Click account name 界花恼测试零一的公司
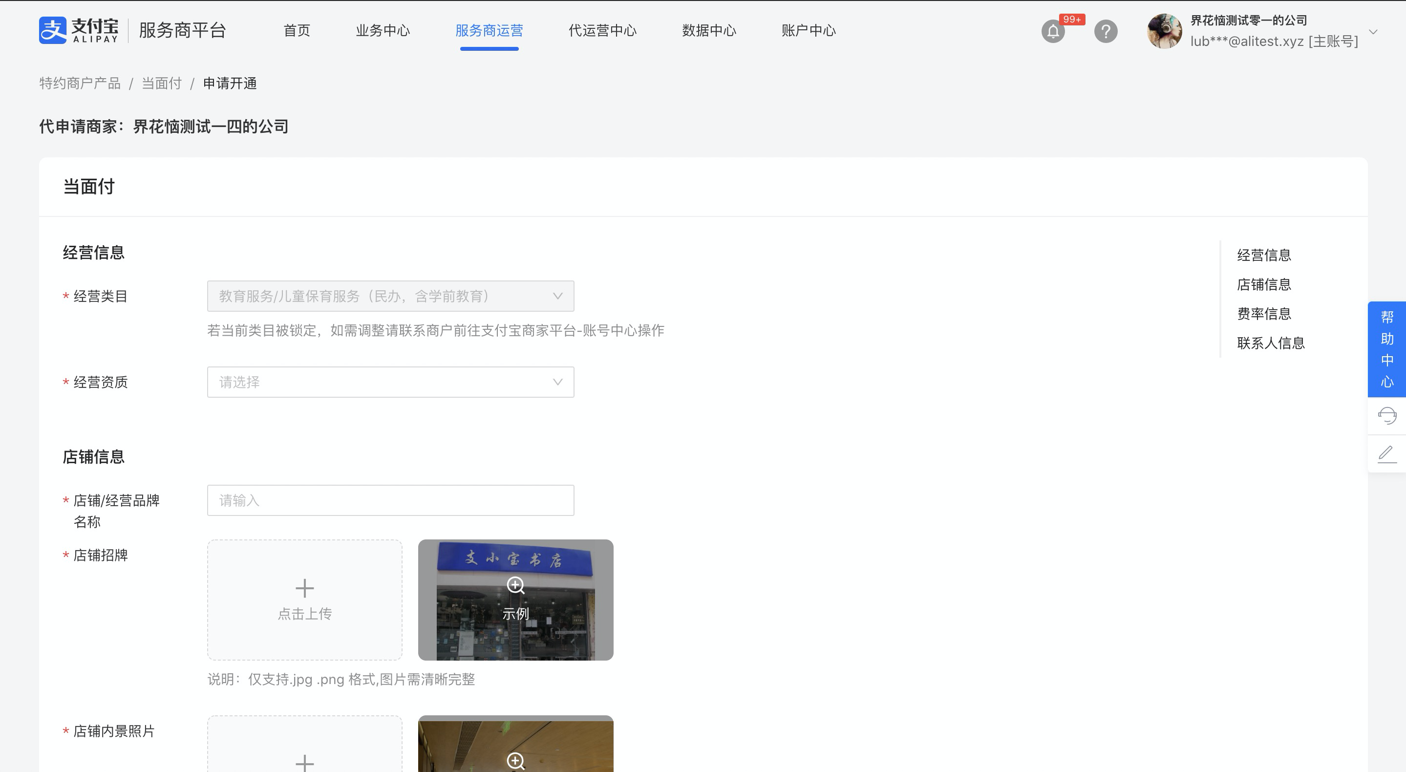1406x772 pixels. [1249, 21]
